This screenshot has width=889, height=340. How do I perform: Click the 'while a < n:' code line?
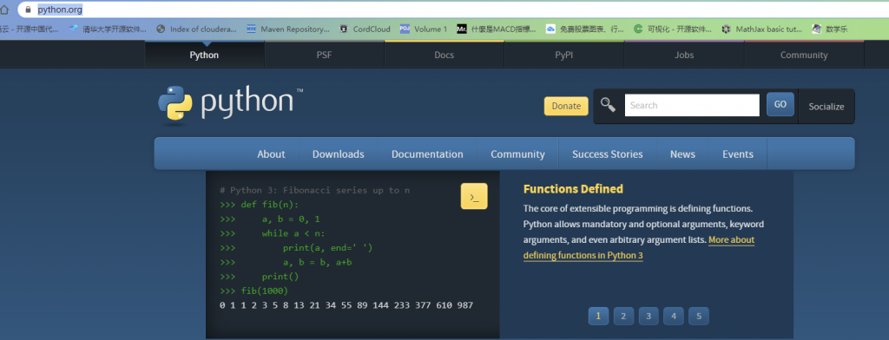pos(272,233)
